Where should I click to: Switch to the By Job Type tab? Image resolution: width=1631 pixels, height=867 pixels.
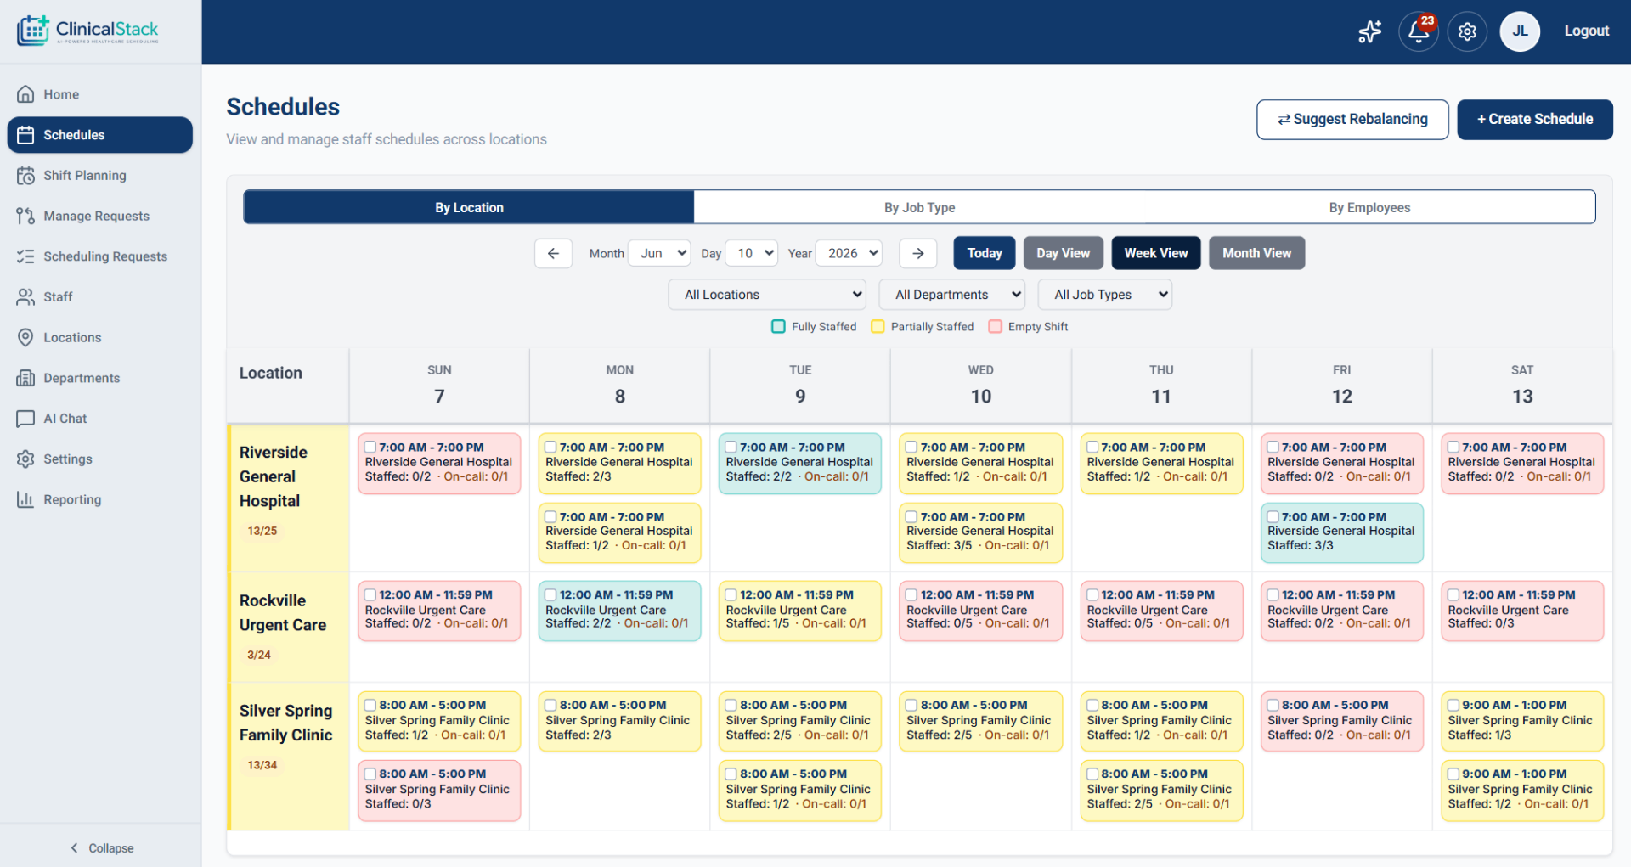tap(919, 207)
